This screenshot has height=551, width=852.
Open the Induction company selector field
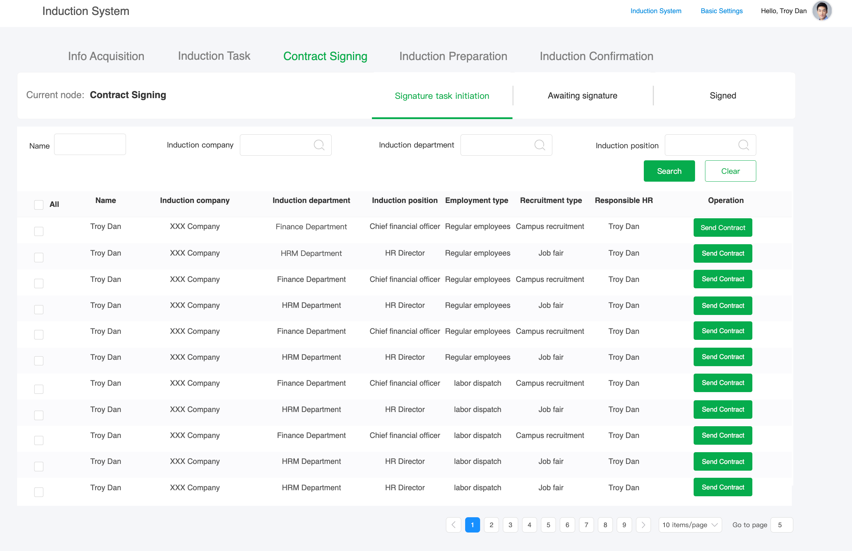285,145
